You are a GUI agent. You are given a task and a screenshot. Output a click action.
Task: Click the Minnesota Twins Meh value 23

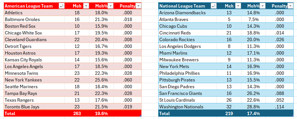coord(77,73)
